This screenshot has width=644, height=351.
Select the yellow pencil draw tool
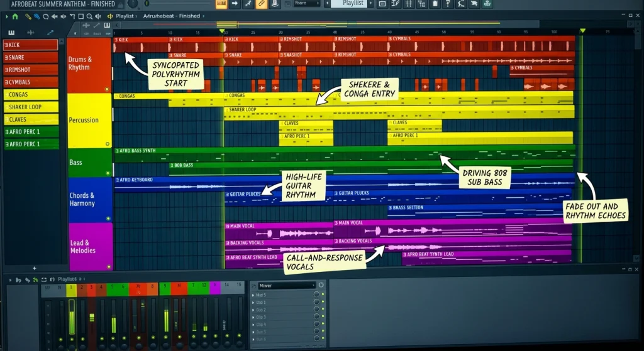pyautogui.click(x=28, y=16)
